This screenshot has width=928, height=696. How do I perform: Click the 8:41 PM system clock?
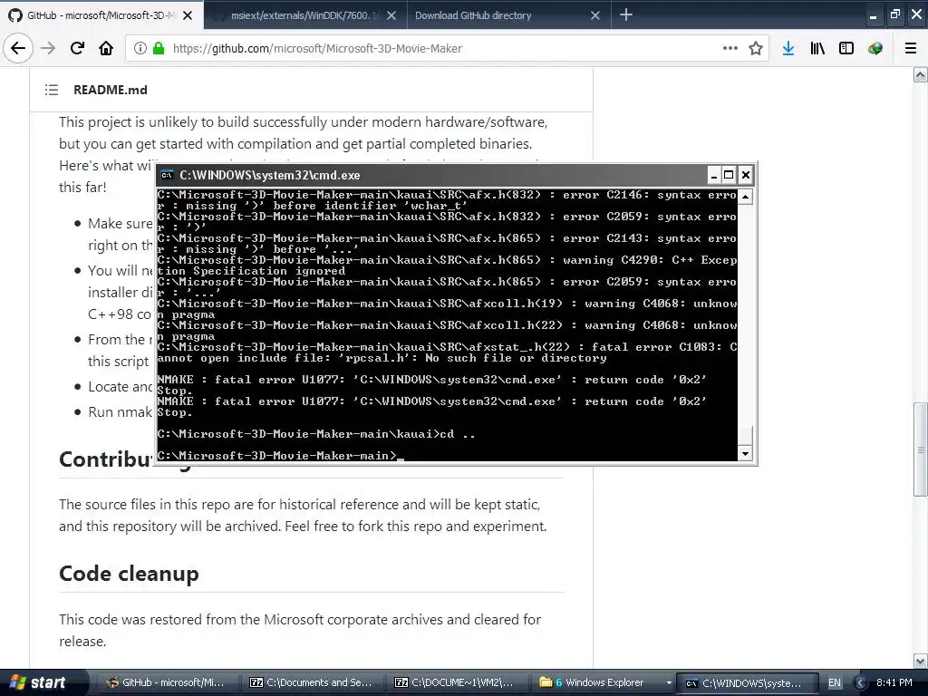pyautogui.click(x=894, y=682)
